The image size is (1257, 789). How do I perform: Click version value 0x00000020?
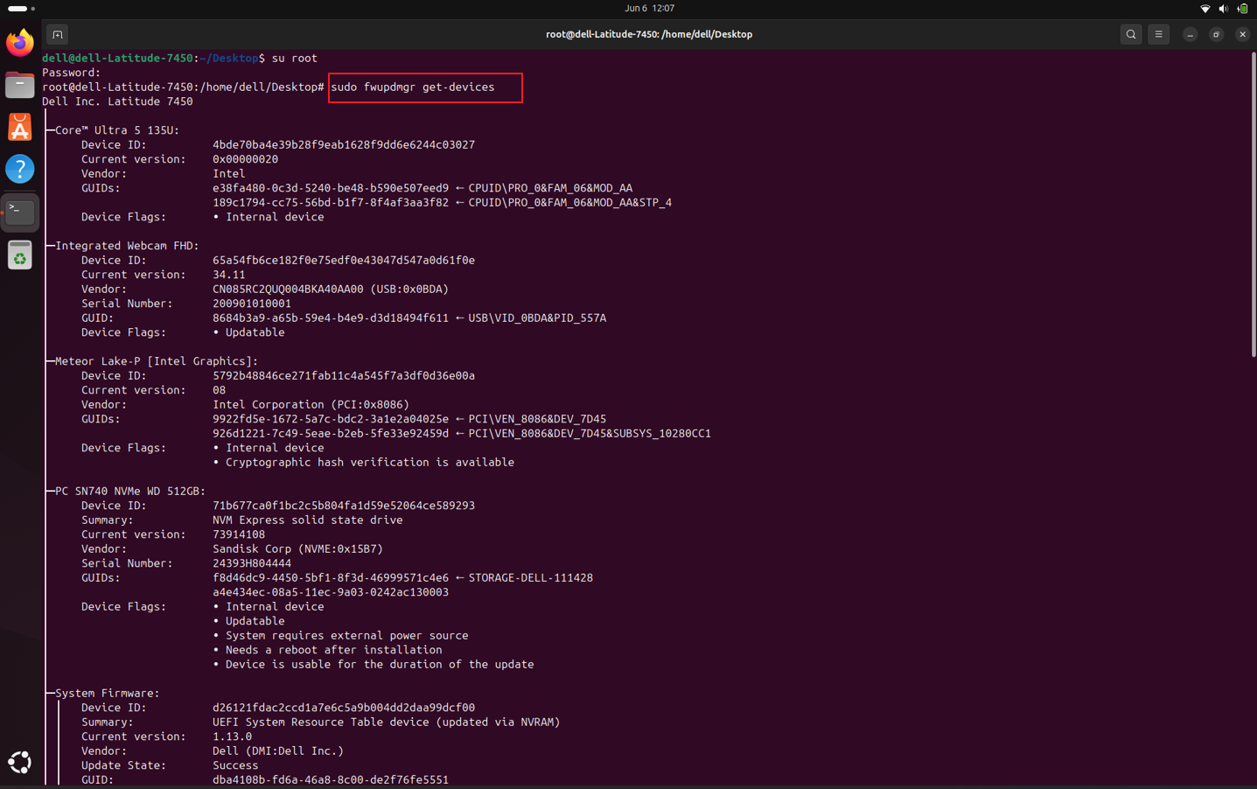(245, 159)
